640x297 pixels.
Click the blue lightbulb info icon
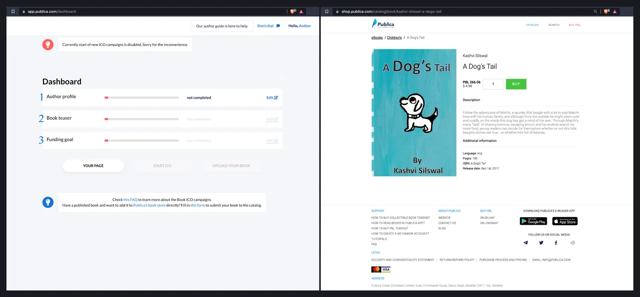point(48,202)
